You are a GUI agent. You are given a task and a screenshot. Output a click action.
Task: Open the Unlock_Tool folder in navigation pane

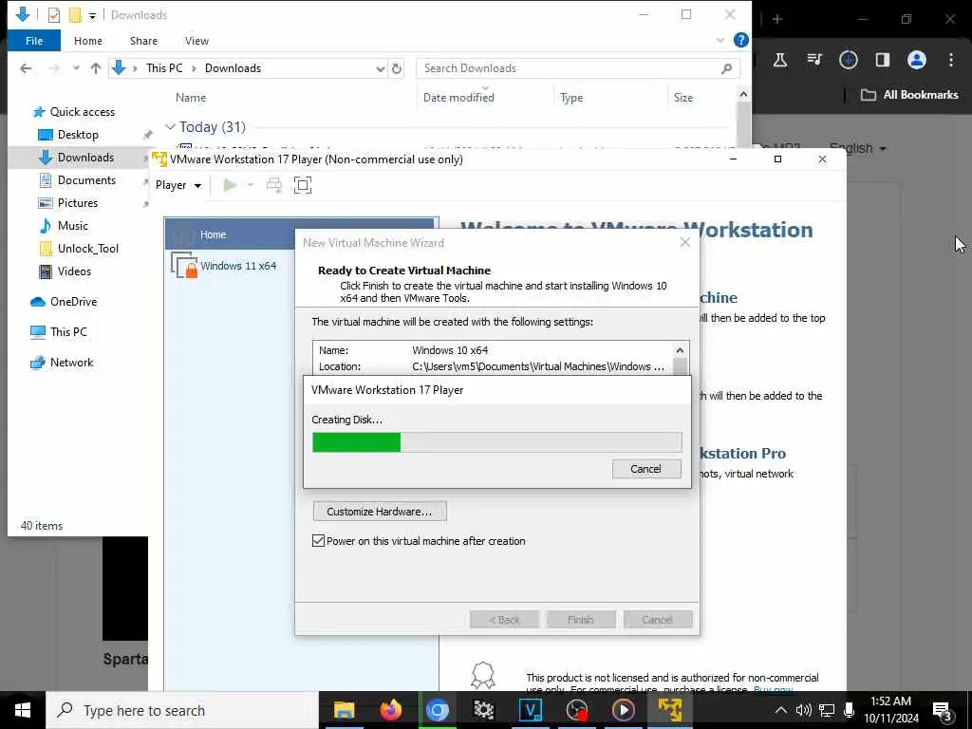[87, 249]
